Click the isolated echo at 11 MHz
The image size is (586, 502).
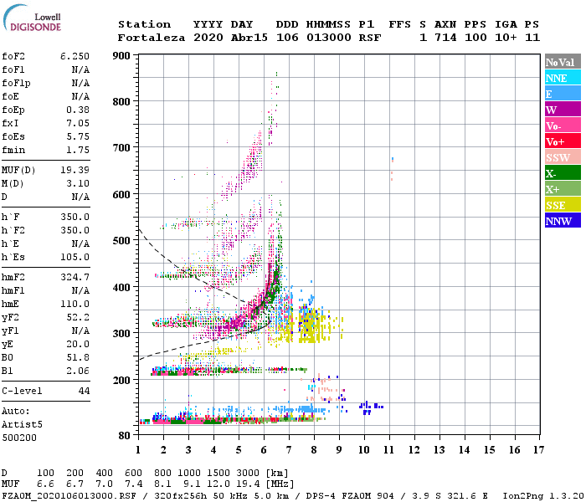point(392,169)
